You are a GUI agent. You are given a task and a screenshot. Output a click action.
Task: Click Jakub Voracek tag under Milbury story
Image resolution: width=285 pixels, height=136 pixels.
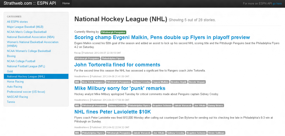(x=183, y=105)
